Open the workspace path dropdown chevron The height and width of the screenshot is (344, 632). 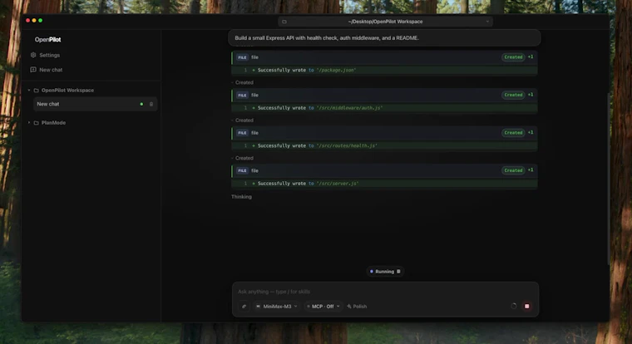point(487,22)
